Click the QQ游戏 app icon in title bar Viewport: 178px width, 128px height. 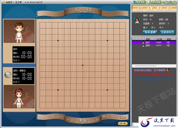click(x=3, y=2)
